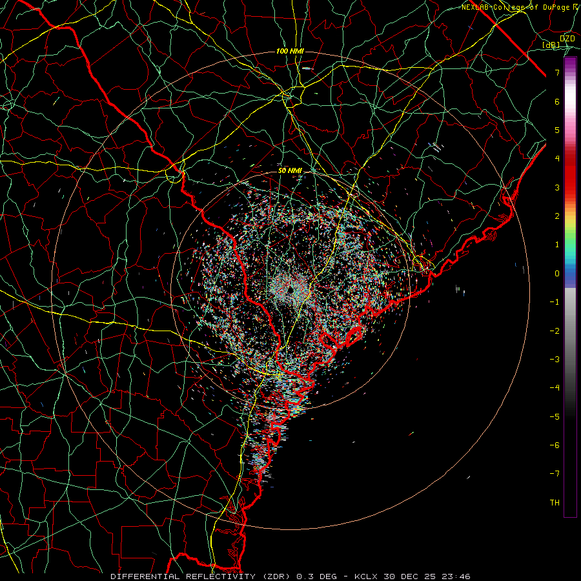This screenshot has width=581, height=581.
Task: Click the "-3" tick label on the color scale
Action: [555, 360]
